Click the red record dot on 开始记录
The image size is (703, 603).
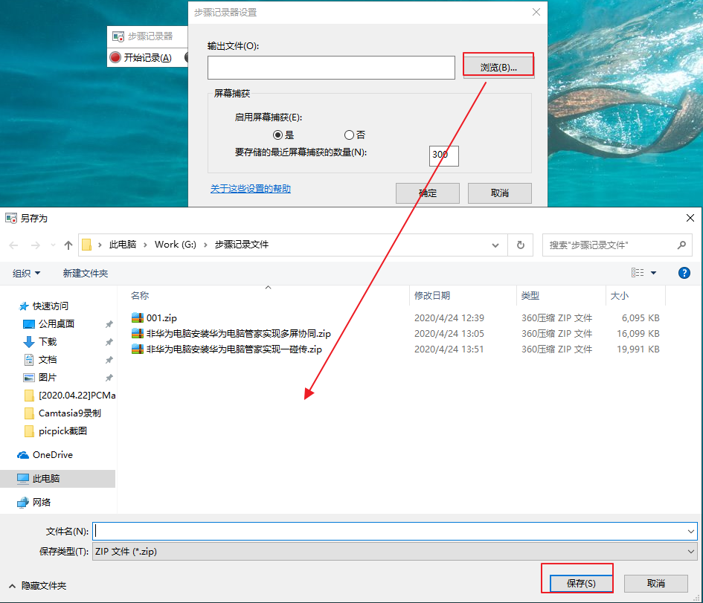click(x=117, y=57)
